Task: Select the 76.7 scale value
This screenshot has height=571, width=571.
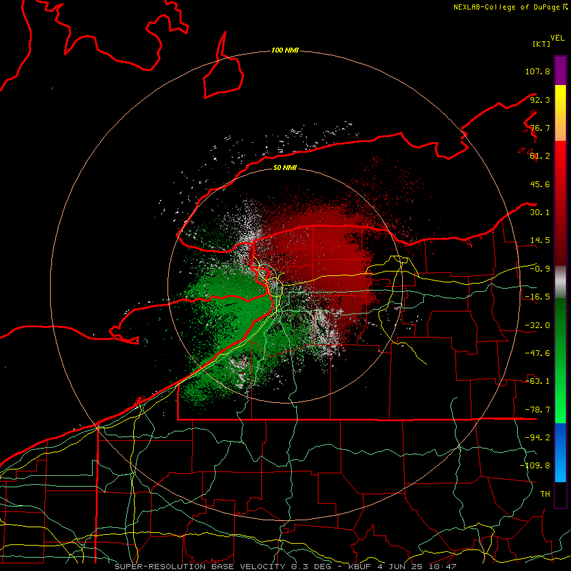Action: click(x=540, y=128)
